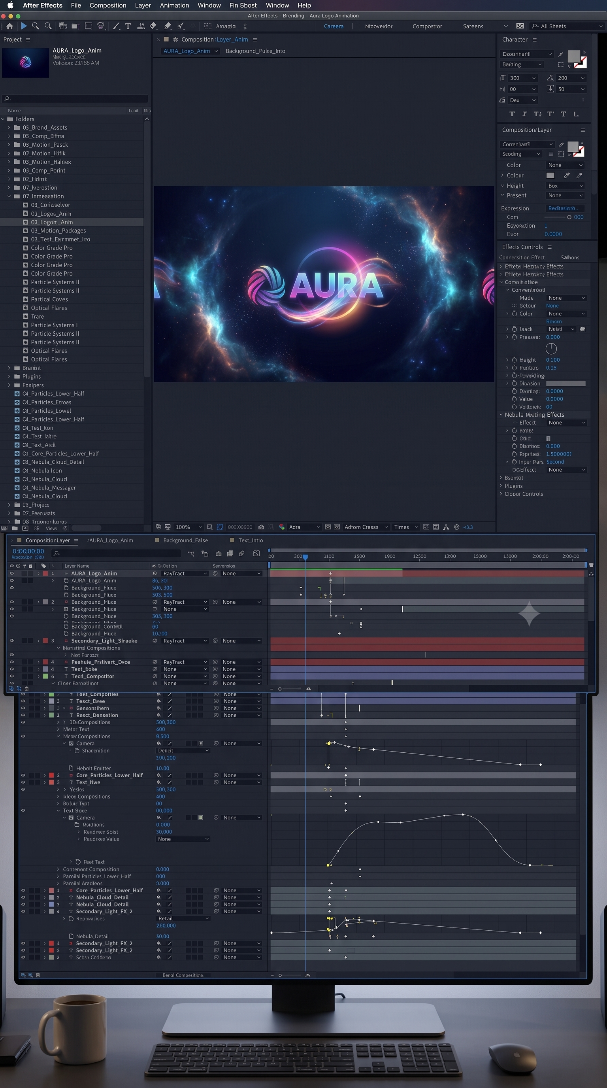Open the font family dropdown in Character panel

(526, 54)
